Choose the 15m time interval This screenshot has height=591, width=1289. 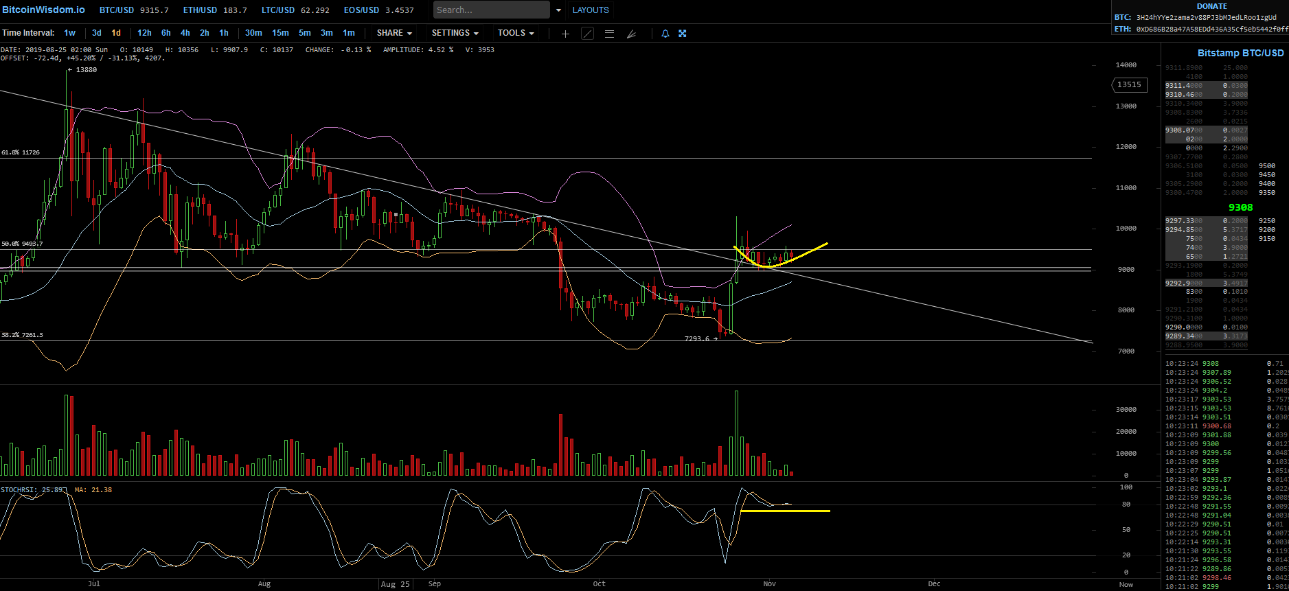280,33
